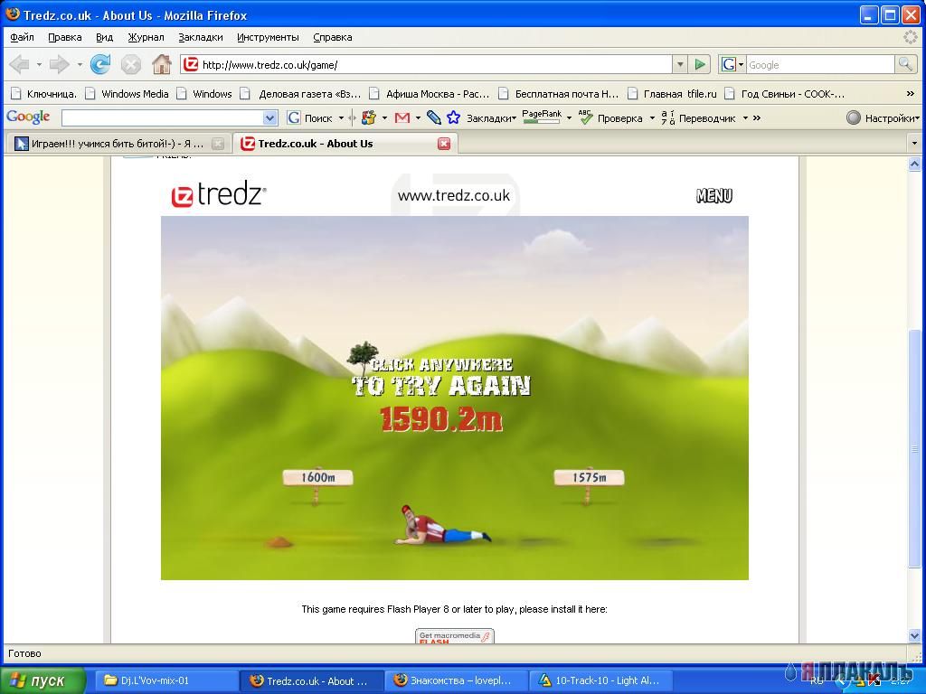926x694 pixels.
Task: Open the list all tabs dropdown
Action: (914, 144)
